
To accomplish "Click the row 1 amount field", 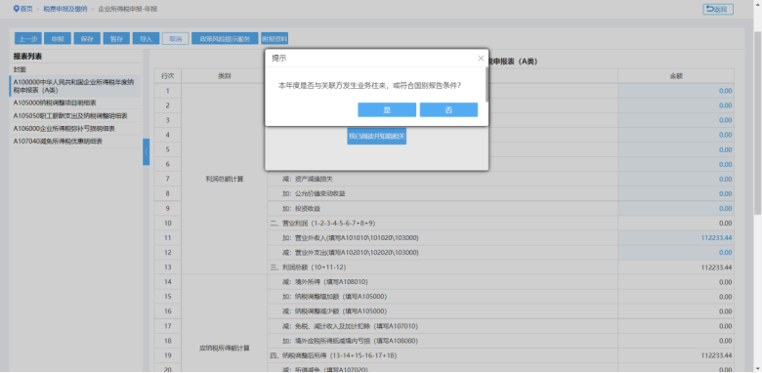I will click(x=676, y=91).
